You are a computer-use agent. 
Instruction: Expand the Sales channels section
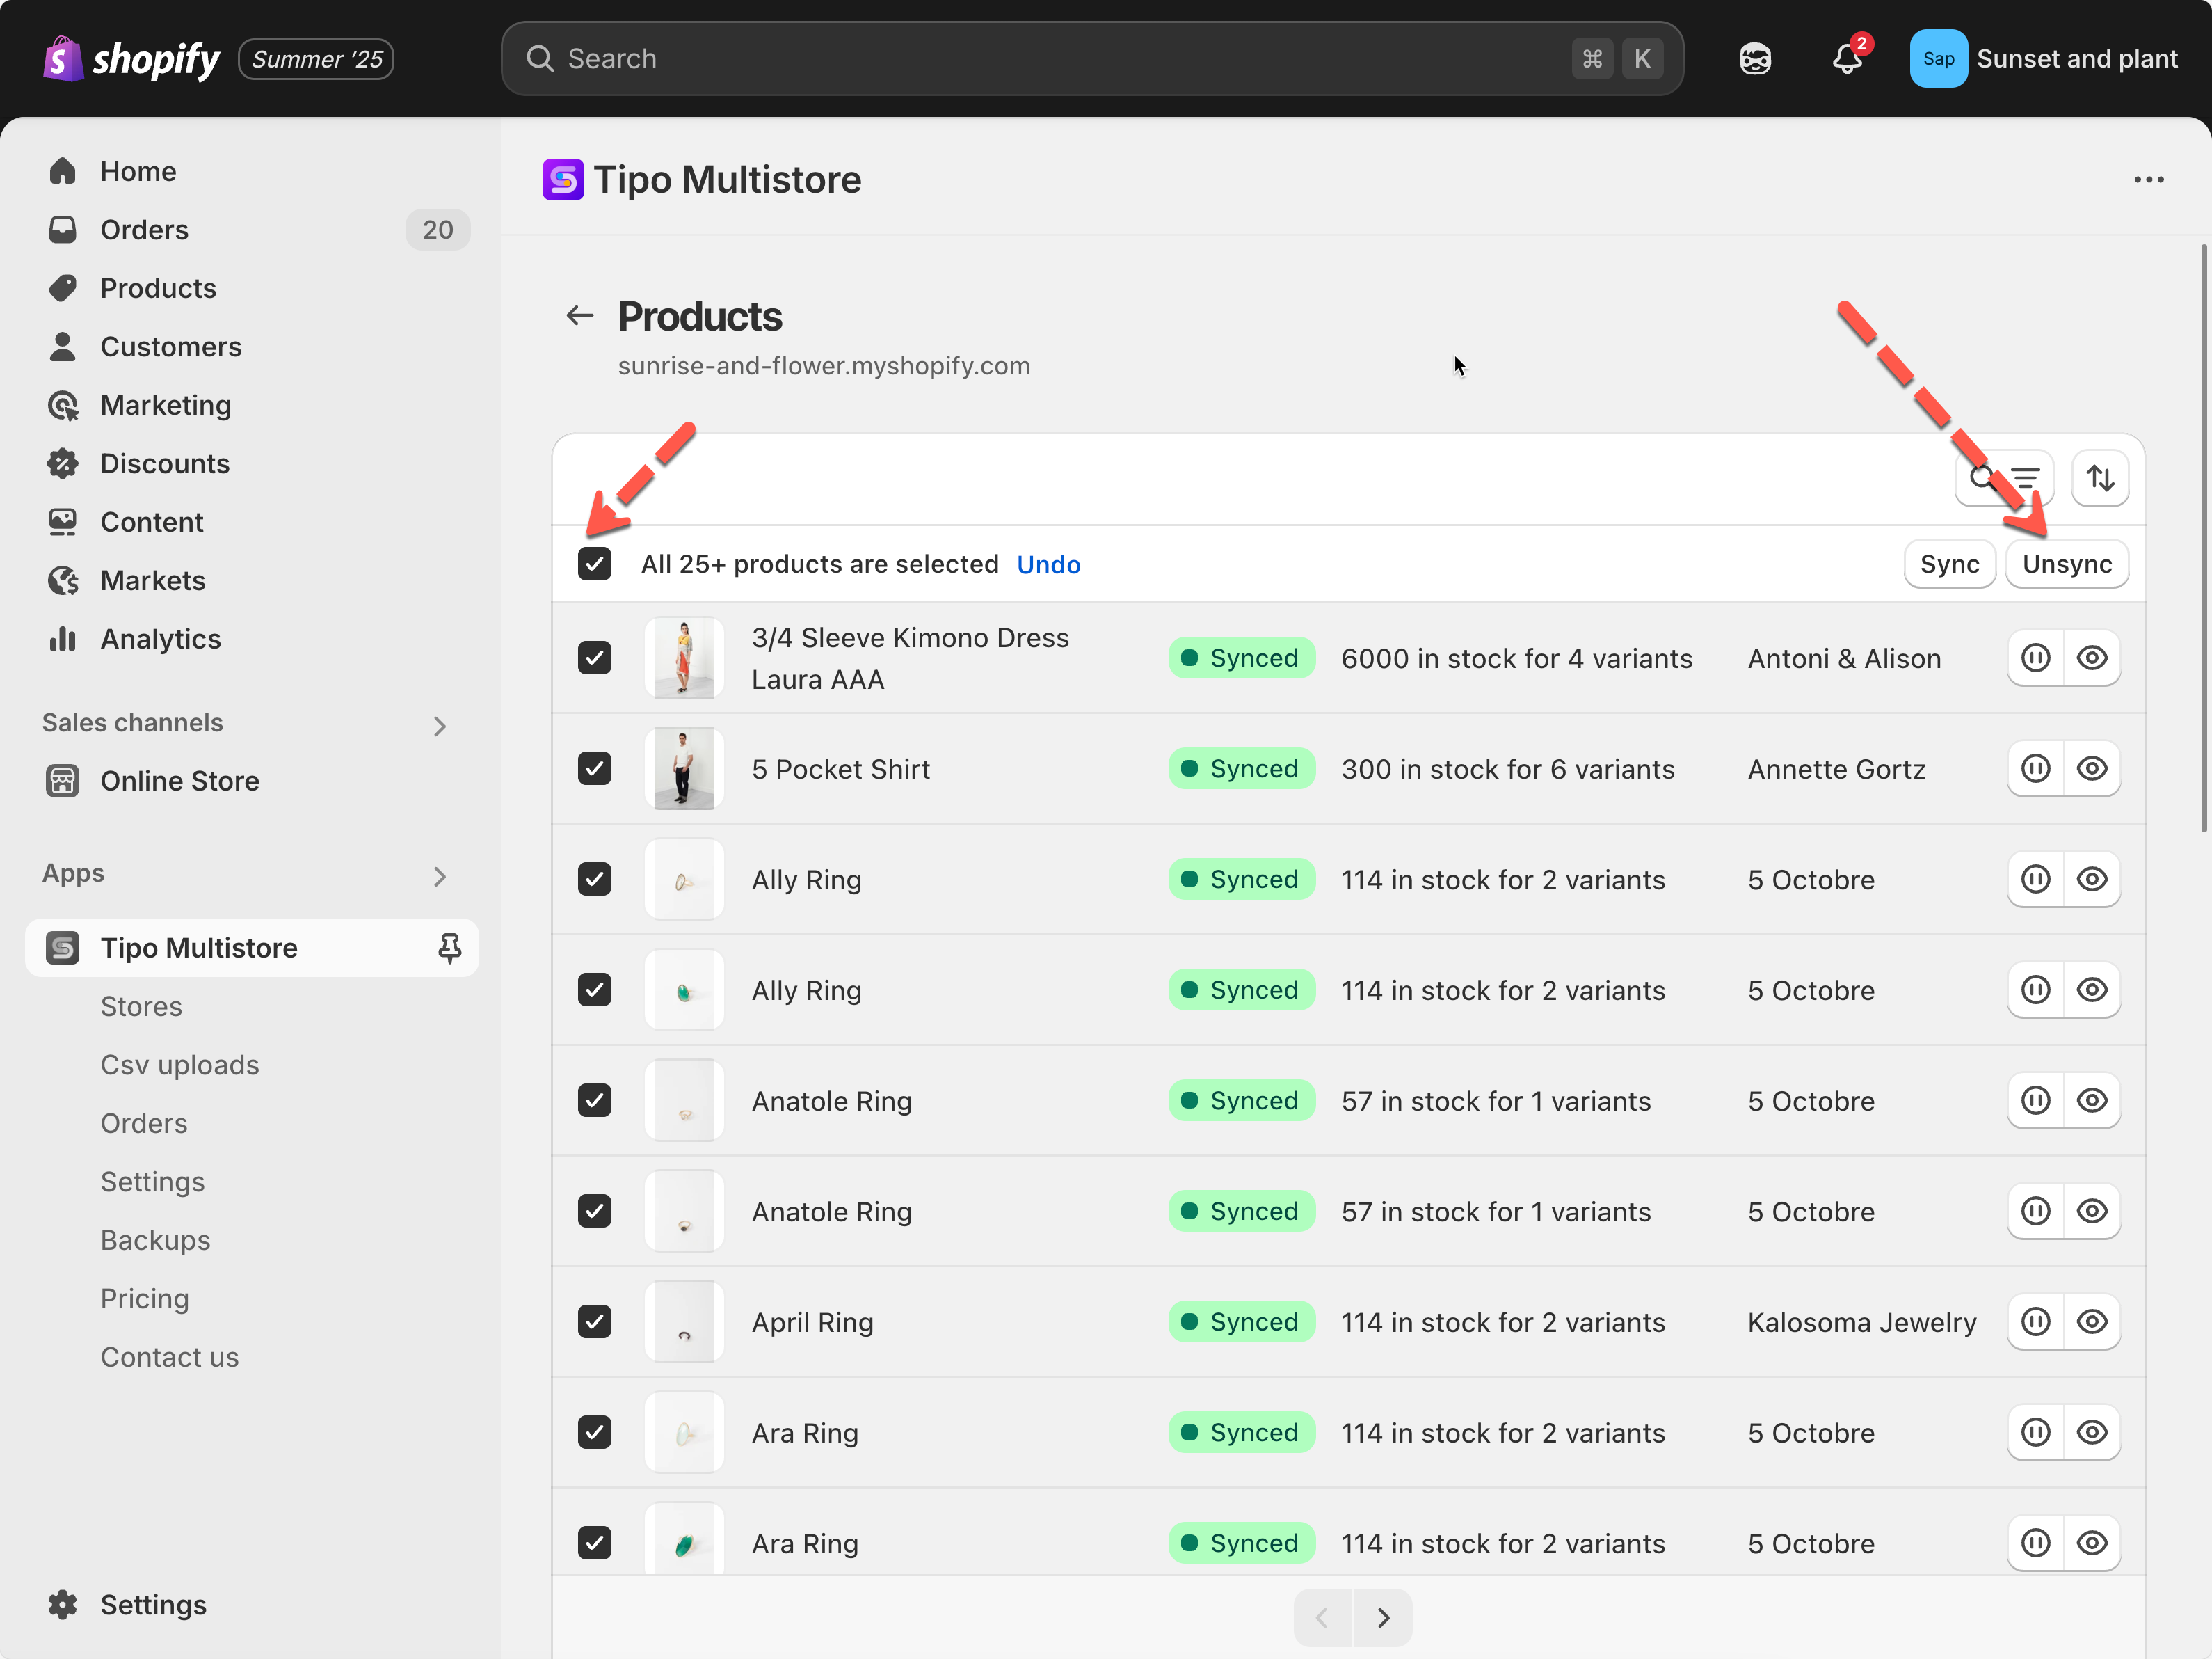(x=439, y=725)
